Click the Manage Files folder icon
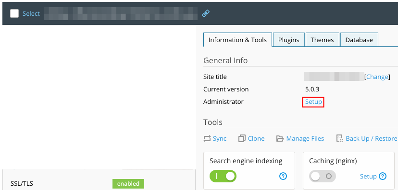 pyautogui.click(x=280, y=138)
